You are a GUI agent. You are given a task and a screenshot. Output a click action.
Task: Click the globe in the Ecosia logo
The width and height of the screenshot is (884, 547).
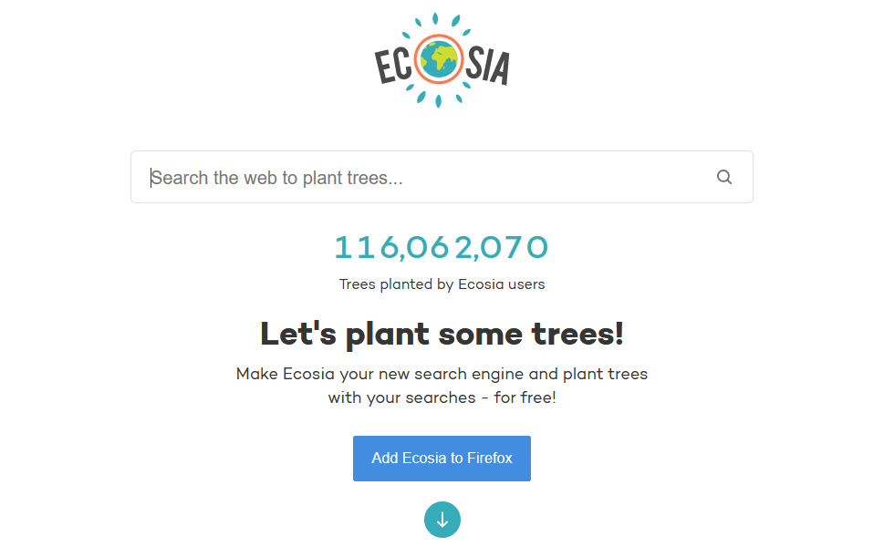pyautogui.click(x=439, y=59)
